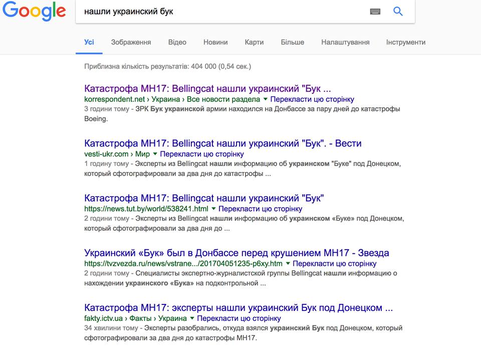This screenshot has width=481, height=348.
Task: Translate the vesti-ukr.com page via Перекласти link
Action: tap(202, 154)
